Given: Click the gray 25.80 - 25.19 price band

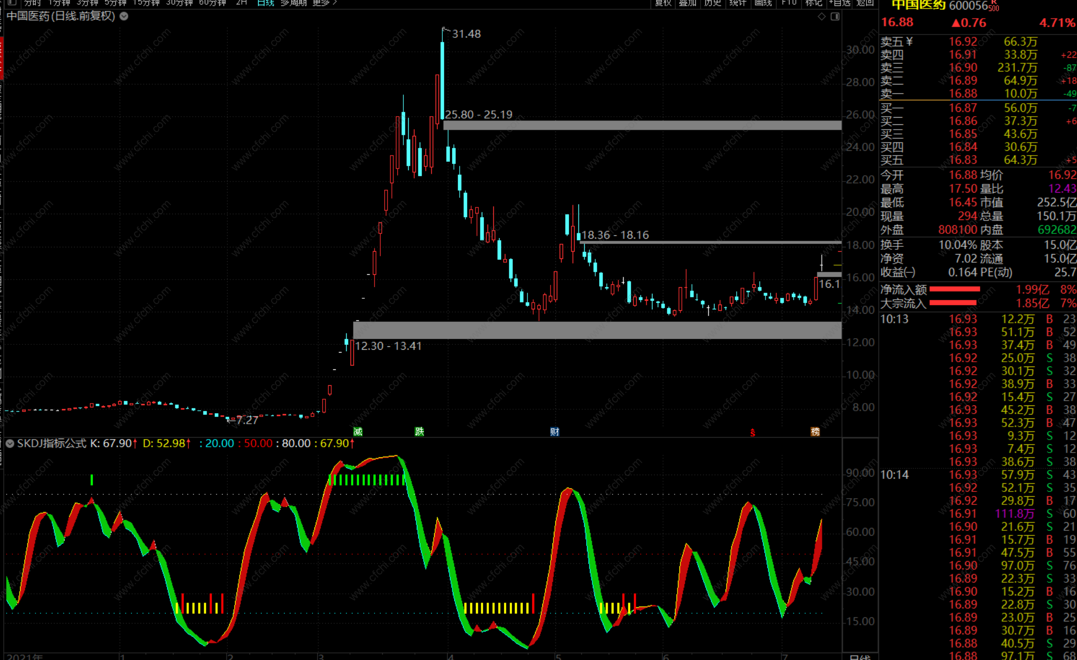Looking at the screenshot, I should tap(642, 125).
